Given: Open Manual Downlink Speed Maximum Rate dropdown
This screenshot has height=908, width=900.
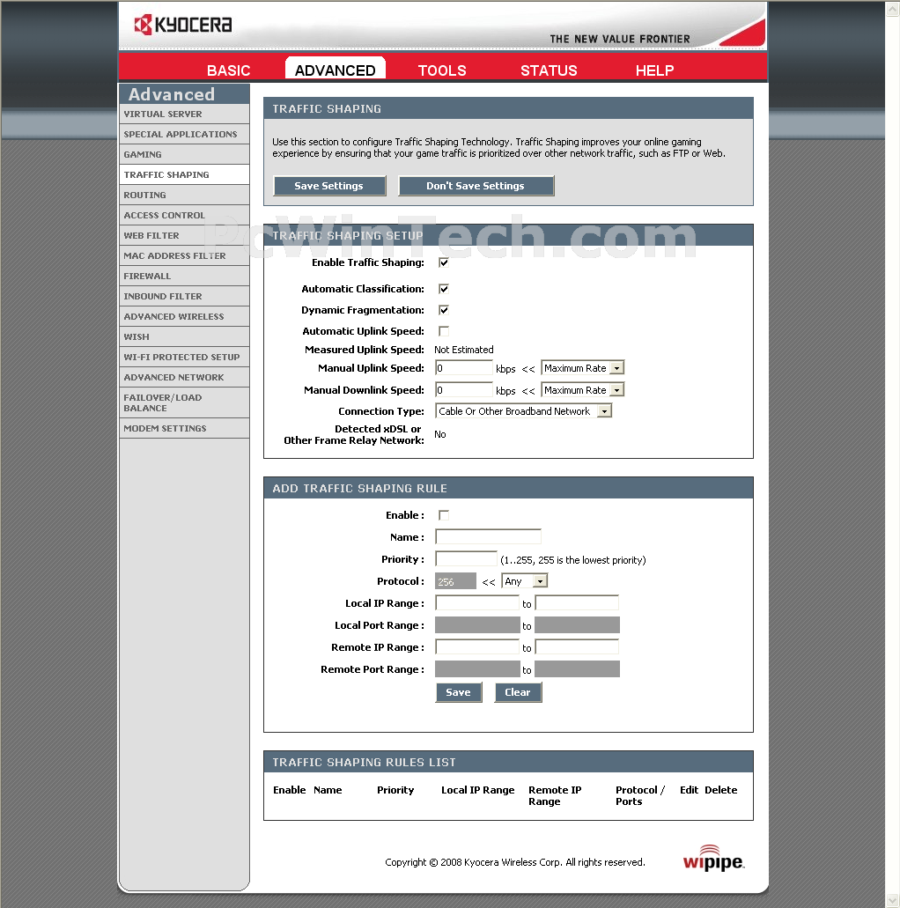Looking at the screenshot, I should point(582,390).
